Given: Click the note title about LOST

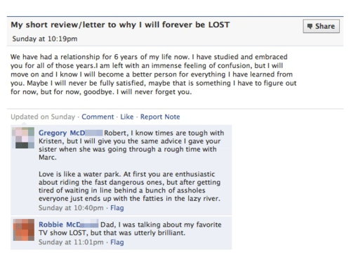Looking at the screenshot, I should [120, 25].
